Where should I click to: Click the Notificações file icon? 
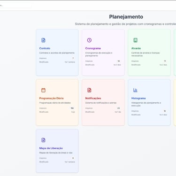tap(89, 90)
